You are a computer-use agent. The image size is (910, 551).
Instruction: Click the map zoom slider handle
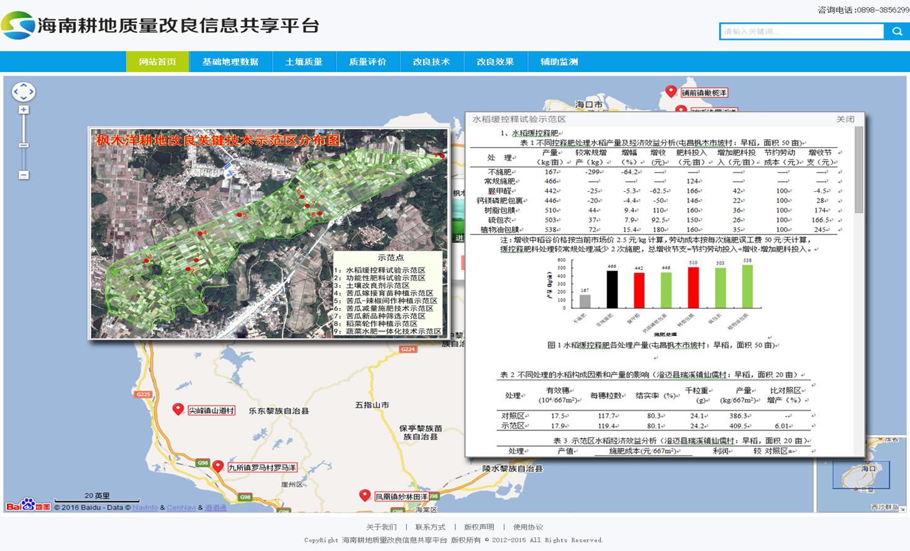[24, 145]
